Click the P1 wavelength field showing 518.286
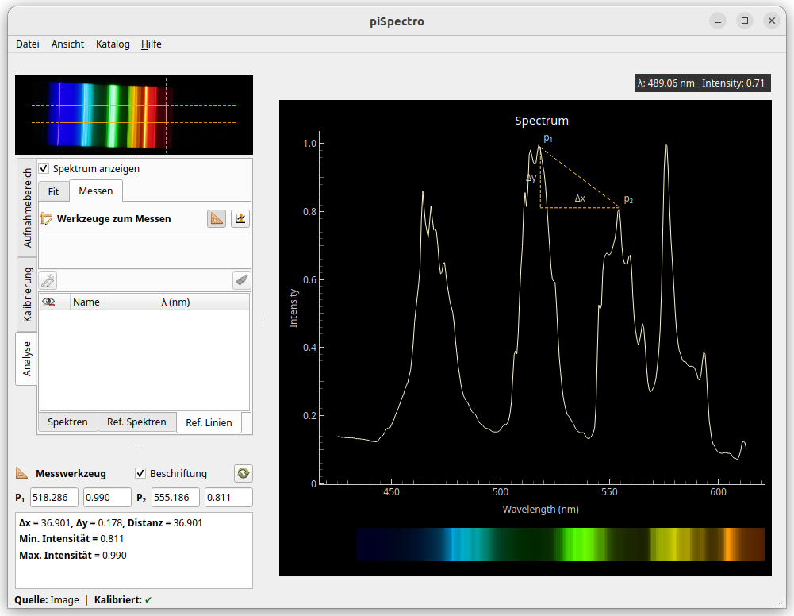This screenshot has height=616, width=794. 55,498
